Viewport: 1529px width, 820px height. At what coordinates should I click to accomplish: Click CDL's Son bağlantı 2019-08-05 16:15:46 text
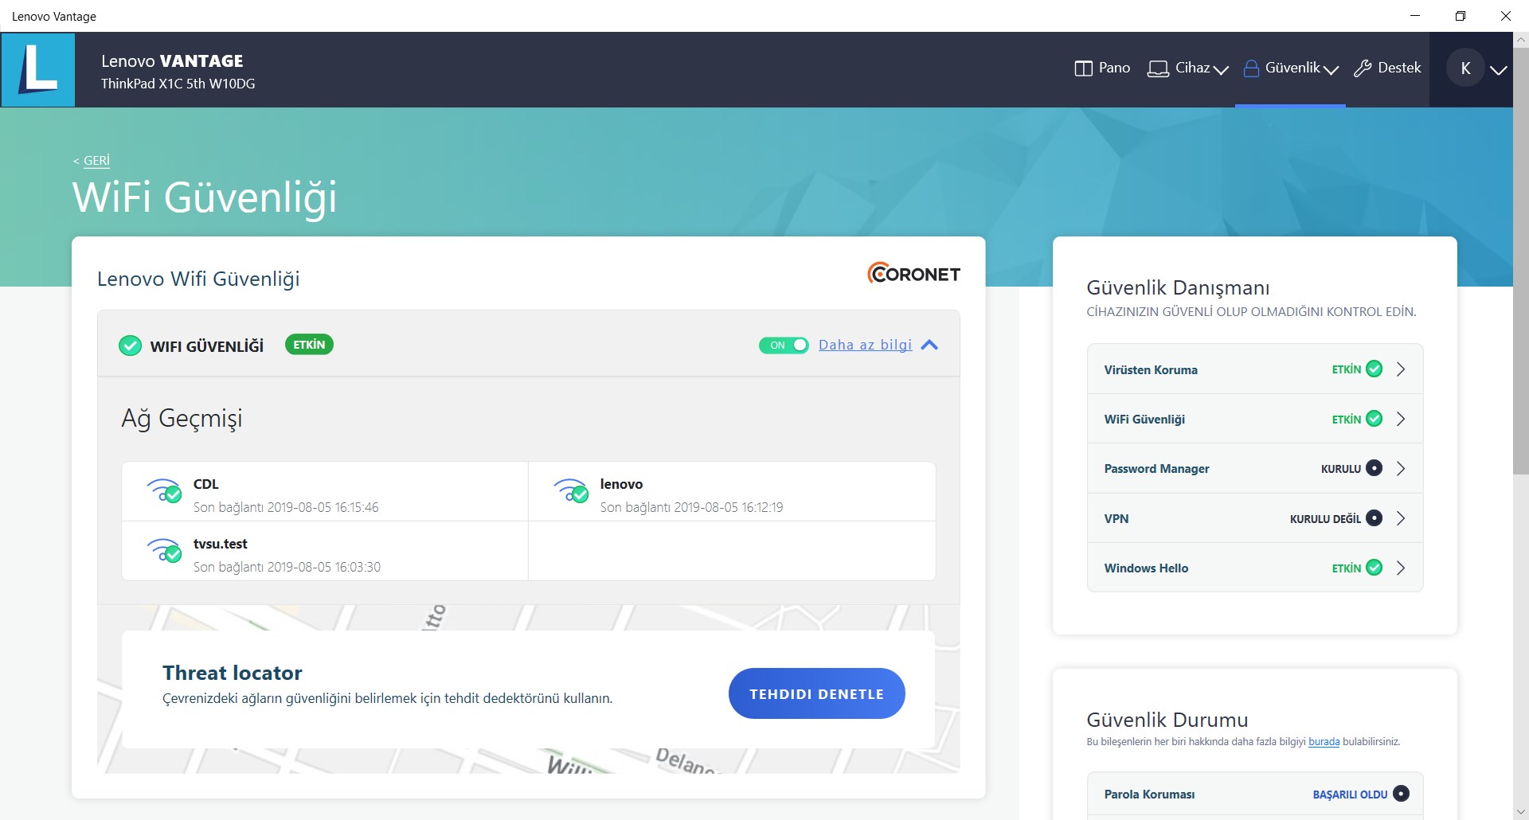pyautogui.click(x=286, y=507)
